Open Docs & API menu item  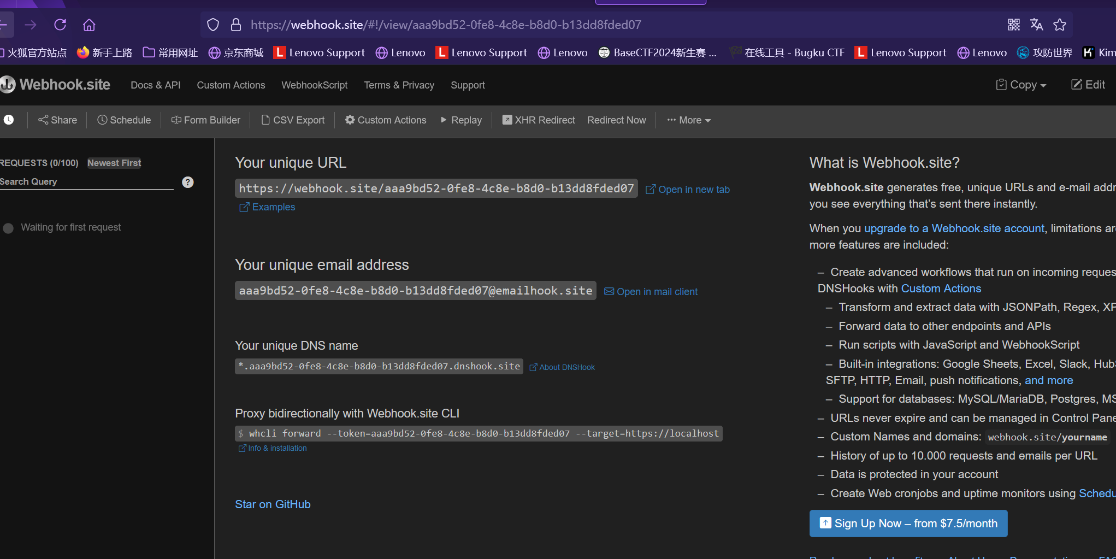(x=156, y=85)
